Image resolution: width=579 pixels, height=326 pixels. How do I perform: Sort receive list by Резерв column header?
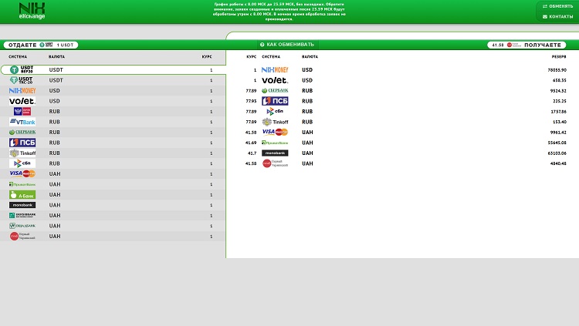coord(558,56)
